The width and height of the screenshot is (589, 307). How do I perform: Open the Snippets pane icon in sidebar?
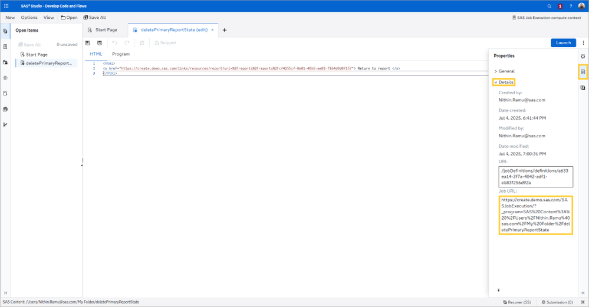tap(5, 94)
